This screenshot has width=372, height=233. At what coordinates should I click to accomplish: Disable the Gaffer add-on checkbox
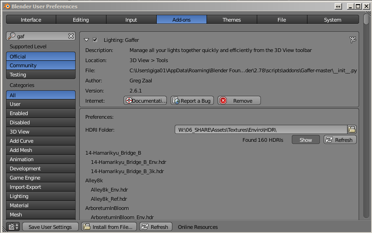coord(95,40)
